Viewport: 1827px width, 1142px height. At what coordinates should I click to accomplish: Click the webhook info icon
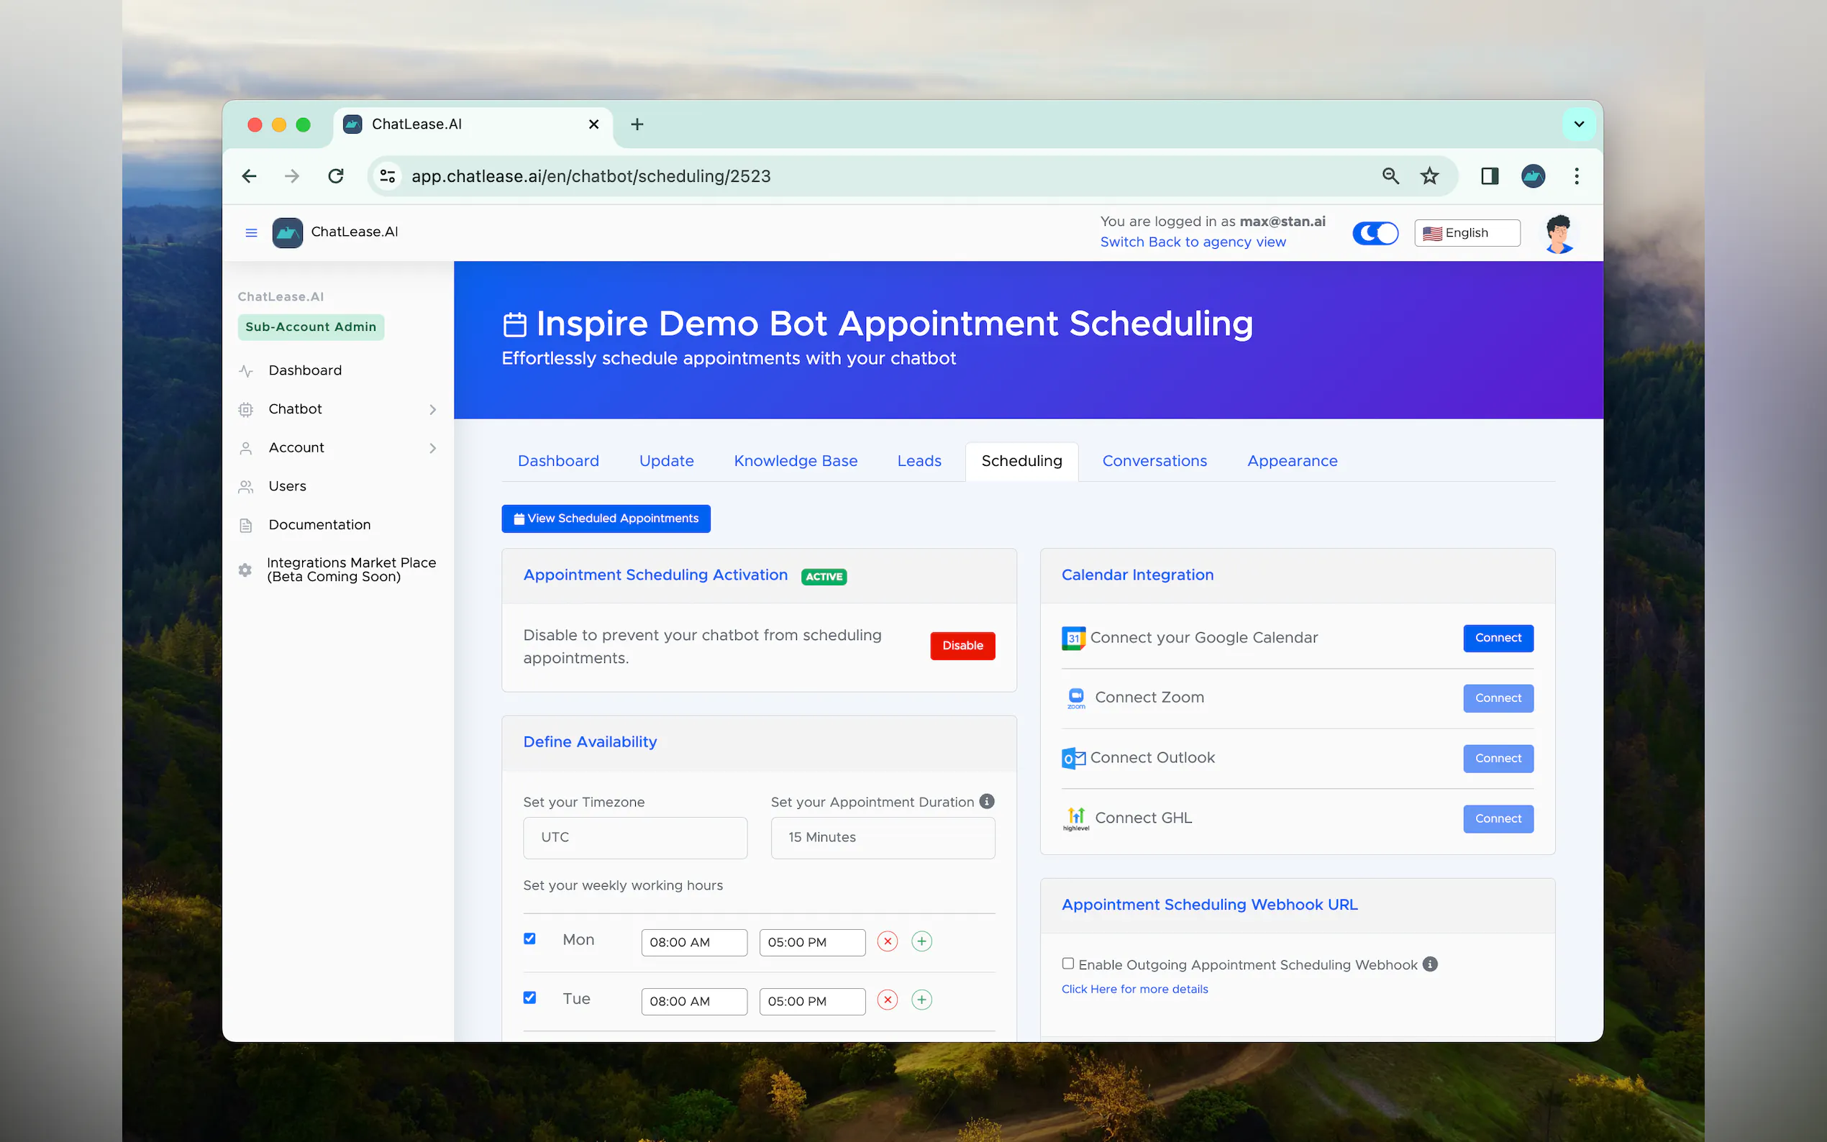(1430, 964)
